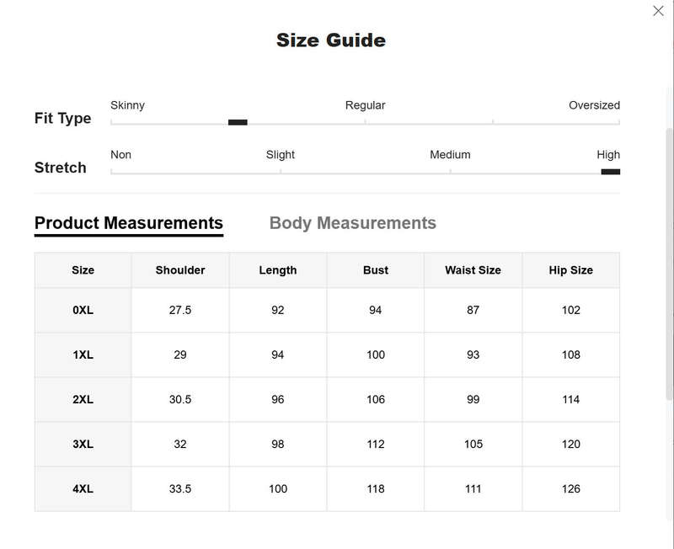Click the Bust column header
This screenshot has height=549, width=674.
point(375,270)
